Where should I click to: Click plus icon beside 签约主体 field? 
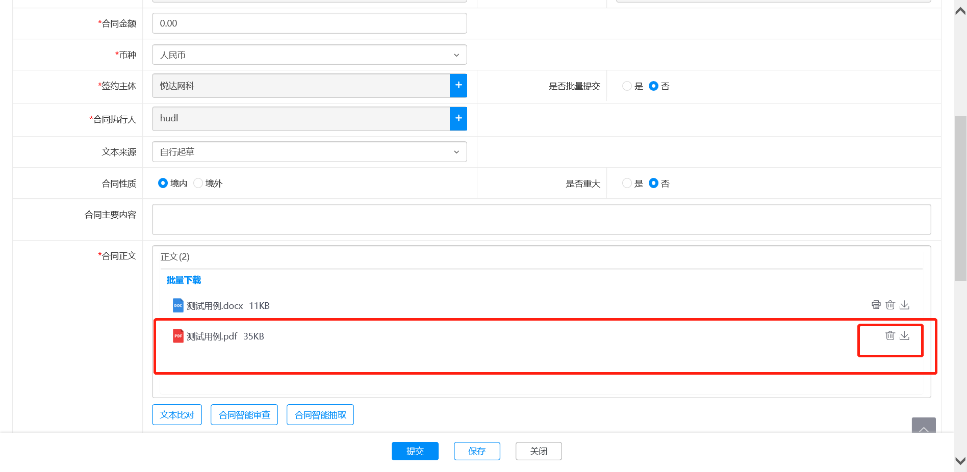[458, 86]
